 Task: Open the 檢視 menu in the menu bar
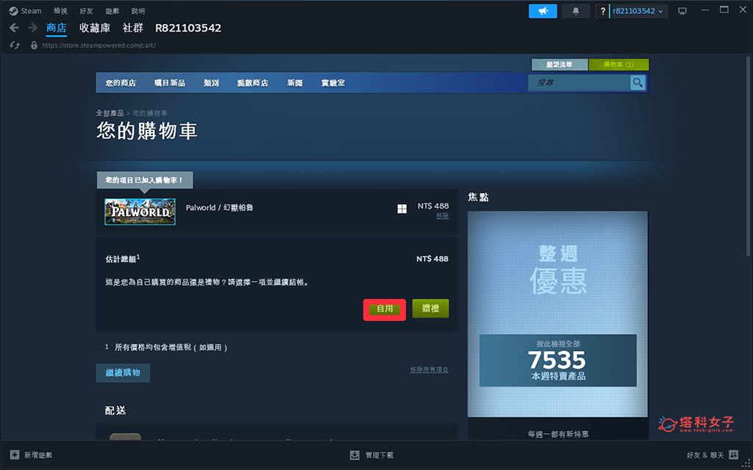click(60, 11)
